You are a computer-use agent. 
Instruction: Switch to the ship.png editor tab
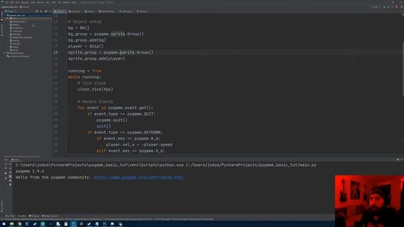click(x=141, y=11)
